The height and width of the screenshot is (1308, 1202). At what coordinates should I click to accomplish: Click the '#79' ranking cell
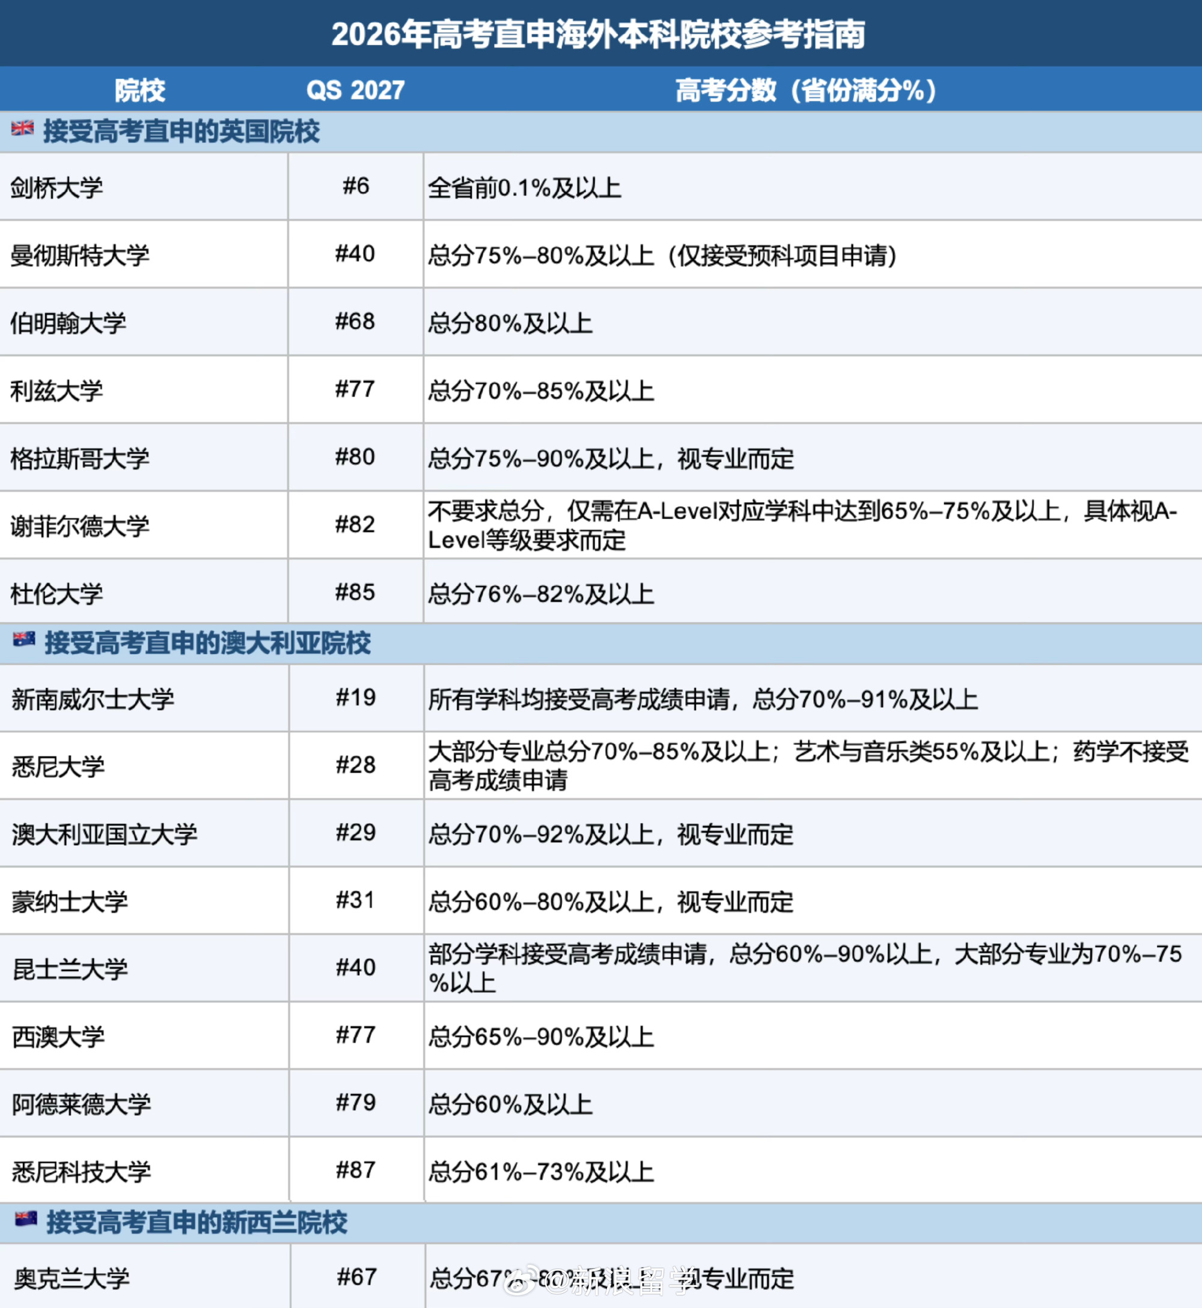click(356, 1103)
